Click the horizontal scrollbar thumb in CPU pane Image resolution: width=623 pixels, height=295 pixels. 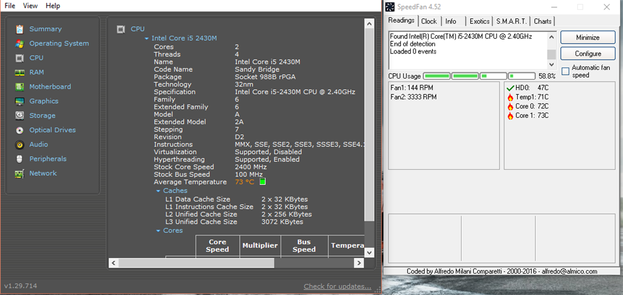197,263
